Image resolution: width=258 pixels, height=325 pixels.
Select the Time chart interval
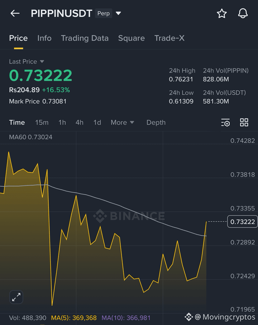[x=17, y=122]
